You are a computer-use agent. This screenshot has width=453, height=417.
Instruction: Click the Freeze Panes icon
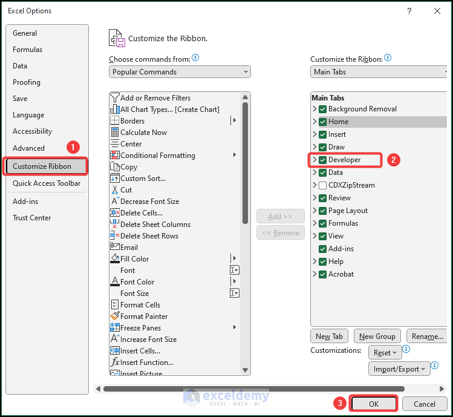point(115,327)
